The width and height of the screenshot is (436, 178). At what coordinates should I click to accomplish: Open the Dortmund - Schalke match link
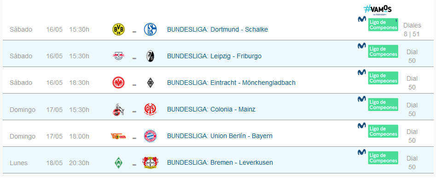click(217, 29)
